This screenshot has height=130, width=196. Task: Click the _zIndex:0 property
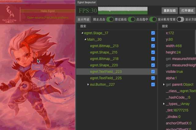click(x=173, y=117)
